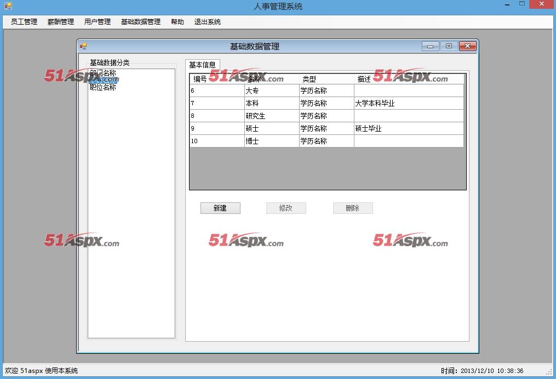The height and width of the screenshot is (379, 556).
Task: Open the 用户管理 menu
Action: point(97,22)
